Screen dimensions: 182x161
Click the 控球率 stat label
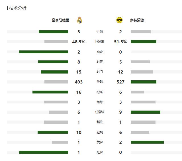coord(100,42)
